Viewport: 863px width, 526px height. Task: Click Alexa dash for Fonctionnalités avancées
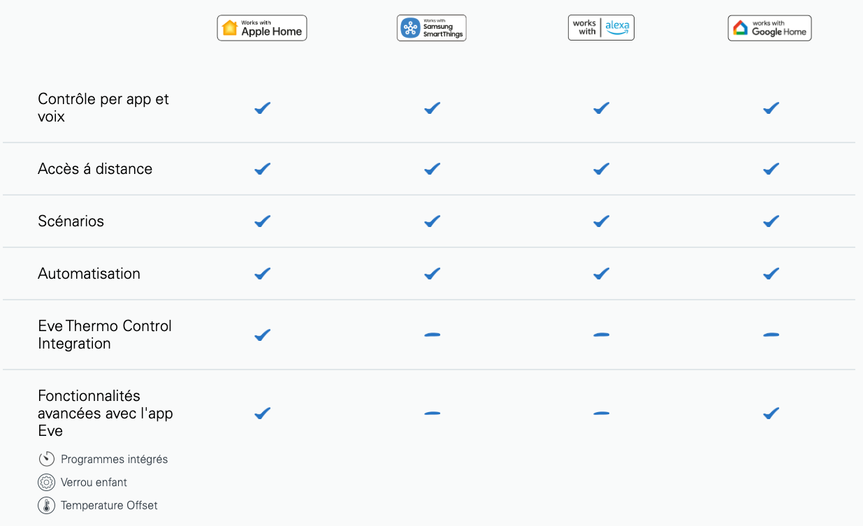tap(601, 414)
